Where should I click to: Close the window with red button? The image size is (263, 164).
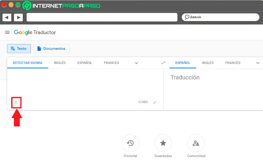click(4, 5)
